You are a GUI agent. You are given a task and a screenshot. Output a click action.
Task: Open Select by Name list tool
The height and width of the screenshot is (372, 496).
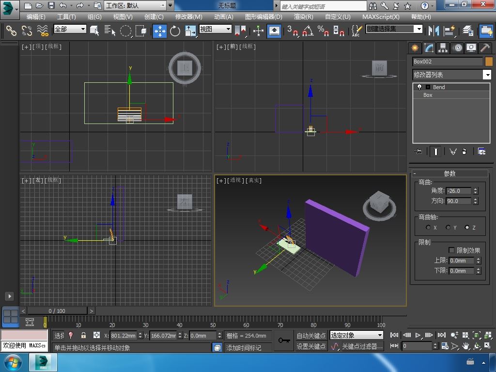[x=110, y=31]
